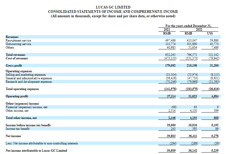This screenshot has width=226, height=154.
Task: Click the title 'LUCAS GC LIMITED'
Action: [113, 7]
